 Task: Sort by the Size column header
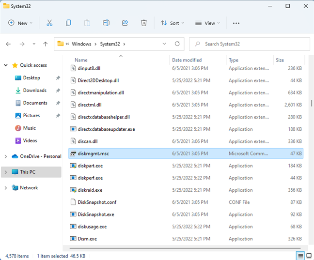(280, 60)
